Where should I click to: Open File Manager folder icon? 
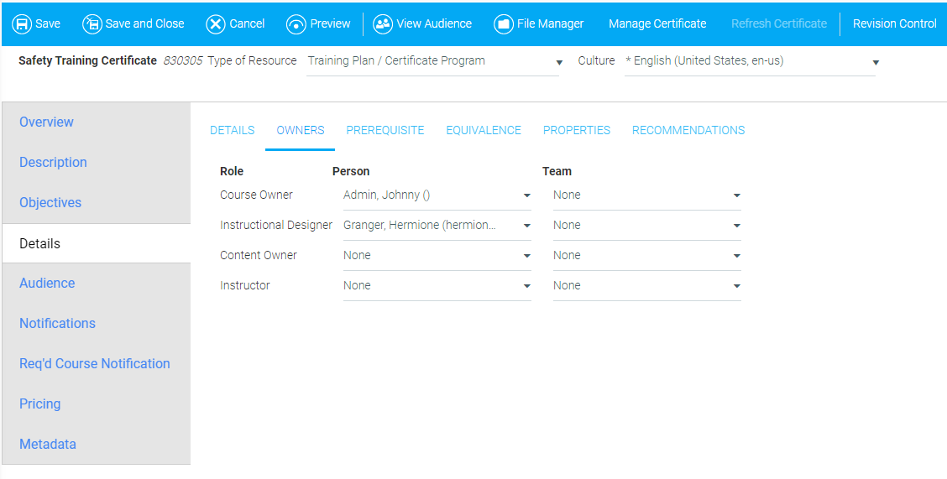tap(504, 24)
